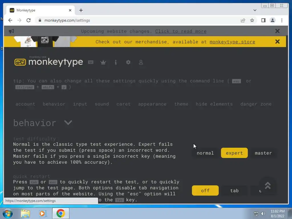This screenshot has width=292, height=219.
Task: Open the Chrome profile avatar
Action: pyautogui.click(x=272, y=20)
